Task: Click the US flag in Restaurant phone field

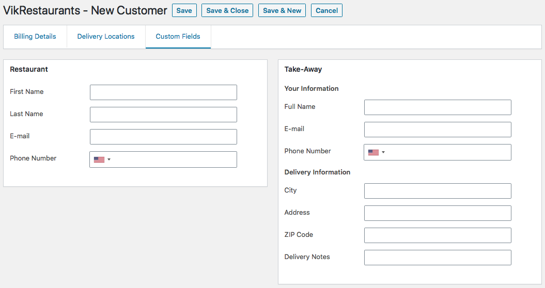Action: tap(99, 159)
